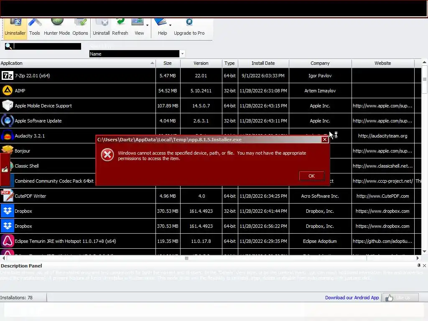Click Combined Community Codec Pack 64bit

point(54,181)
